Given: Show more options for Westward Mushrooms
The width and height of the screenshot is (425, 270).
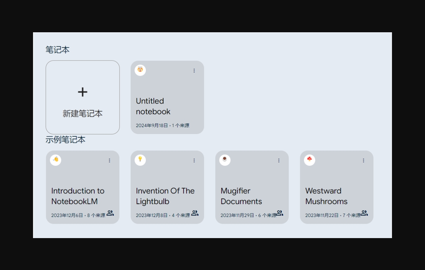Looking at the screenshot, I should click(x=364, y=161).
